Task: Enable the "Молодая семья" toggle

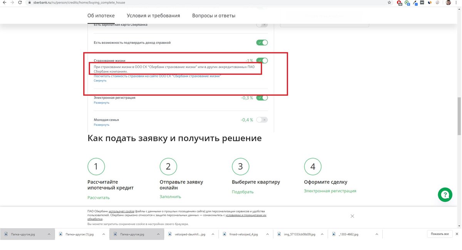Action: tap(262, 120)
